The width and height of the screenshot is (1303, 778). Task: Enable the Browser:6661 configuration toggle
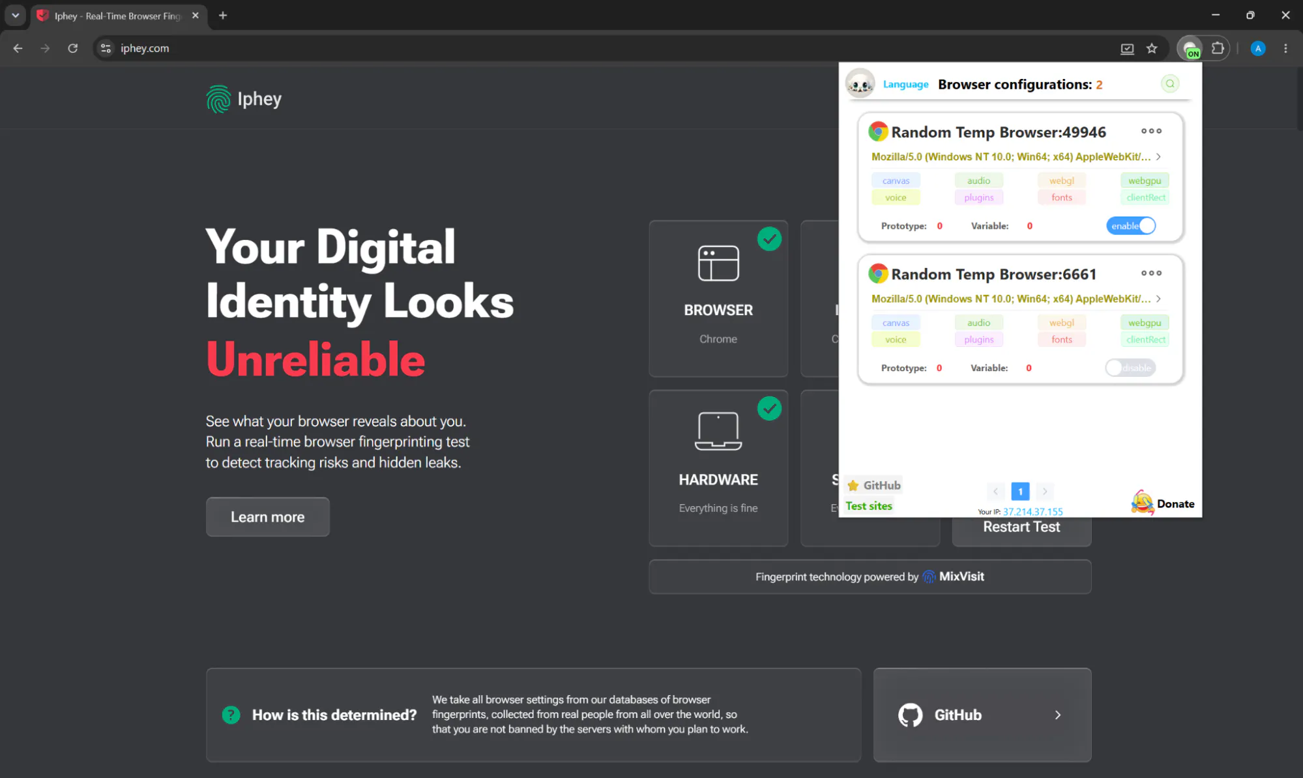pyautogui.click(x=1130, y=368)
